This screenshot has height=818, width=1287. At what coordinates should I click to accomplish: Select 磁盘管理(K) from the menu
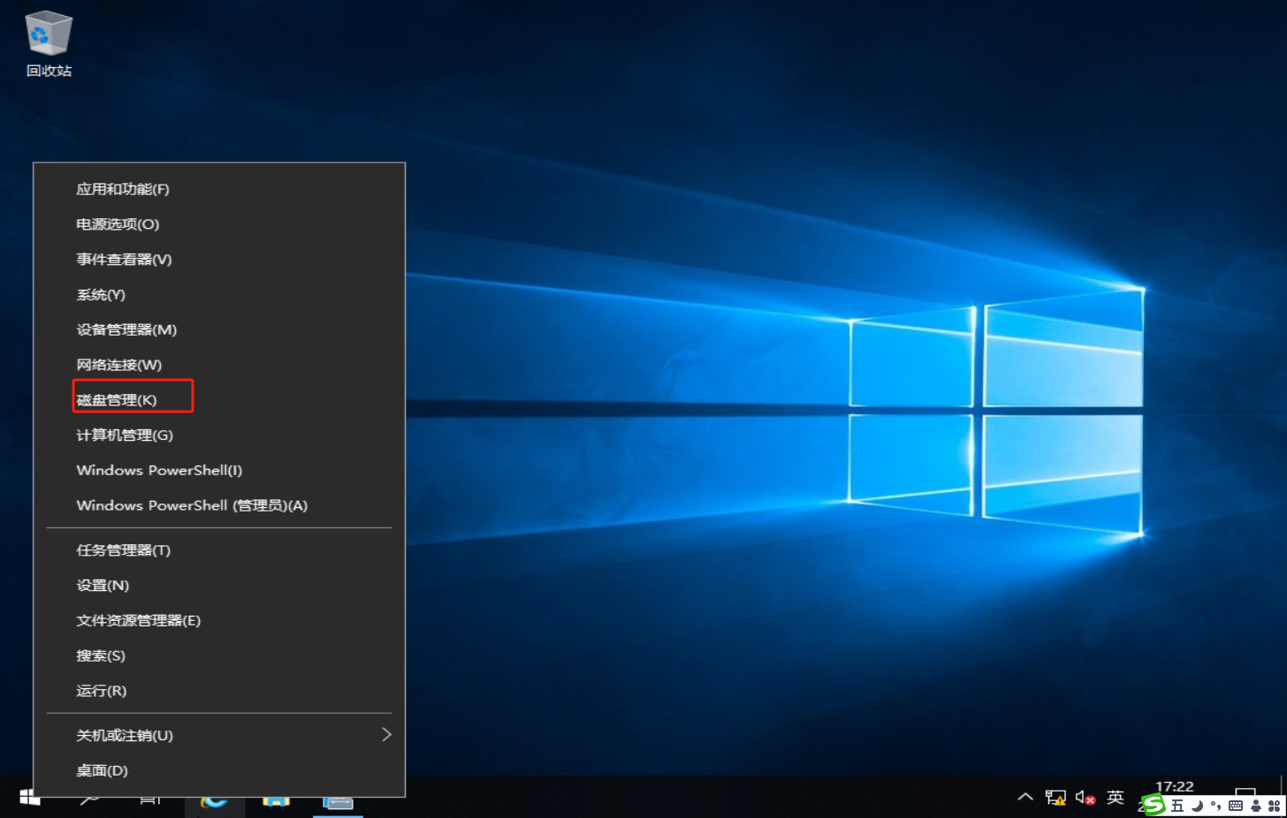click(117, 400)
